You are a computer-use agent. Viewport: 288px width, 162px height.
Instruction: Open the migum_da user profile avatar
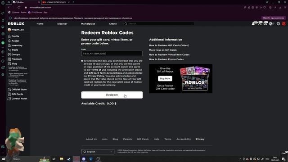tap(9, 30)
